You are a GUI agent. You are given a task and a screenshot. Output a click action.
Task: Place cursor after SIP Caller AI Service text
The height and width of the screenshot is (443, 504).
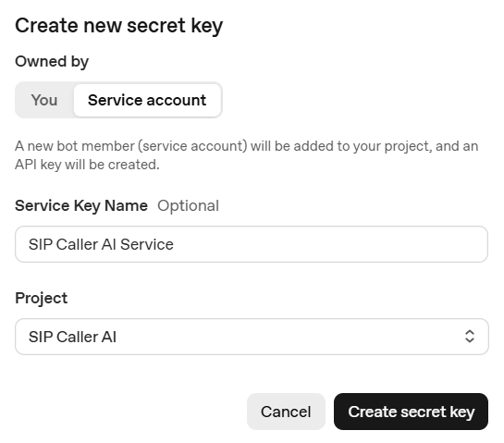click(175, 244)
